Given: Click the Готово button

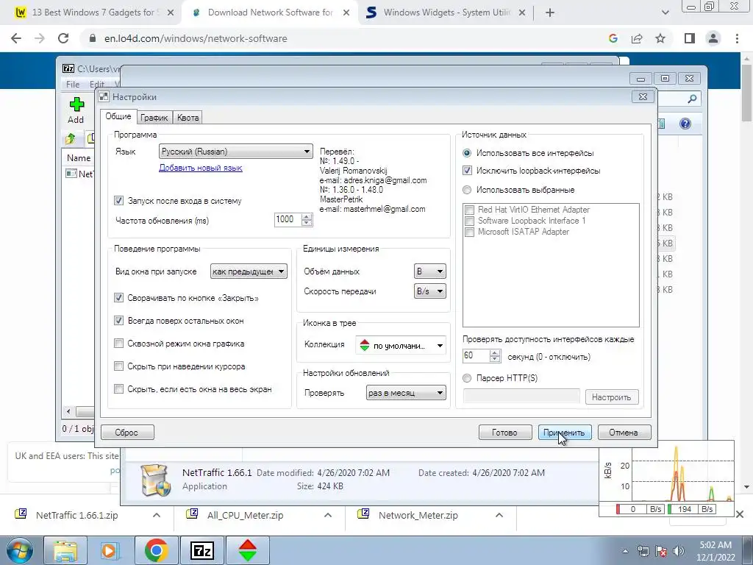Looking at the screenshot, I should (505, 433).
